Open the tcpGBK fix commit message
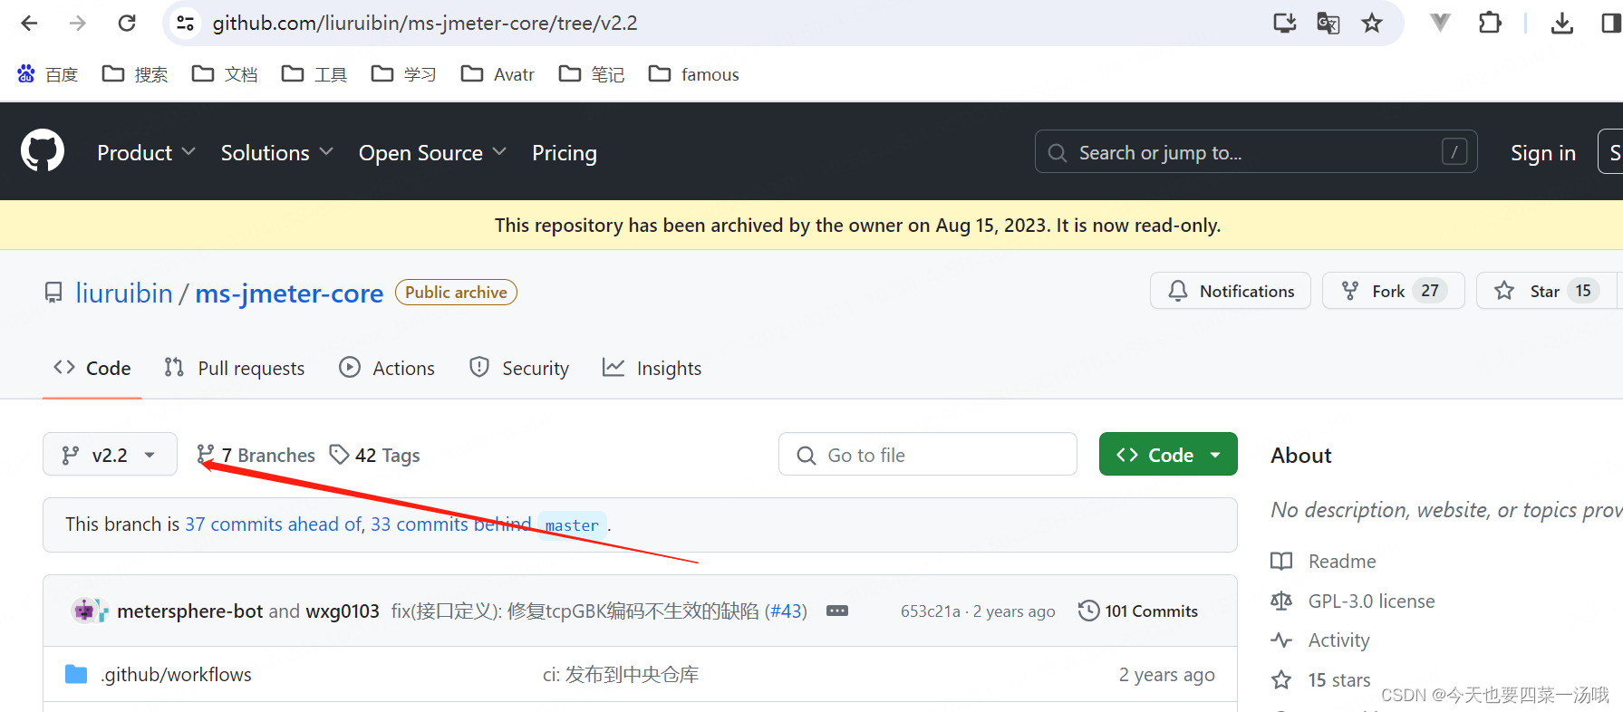The image size is (1623, 712). [x=575, y=611]
